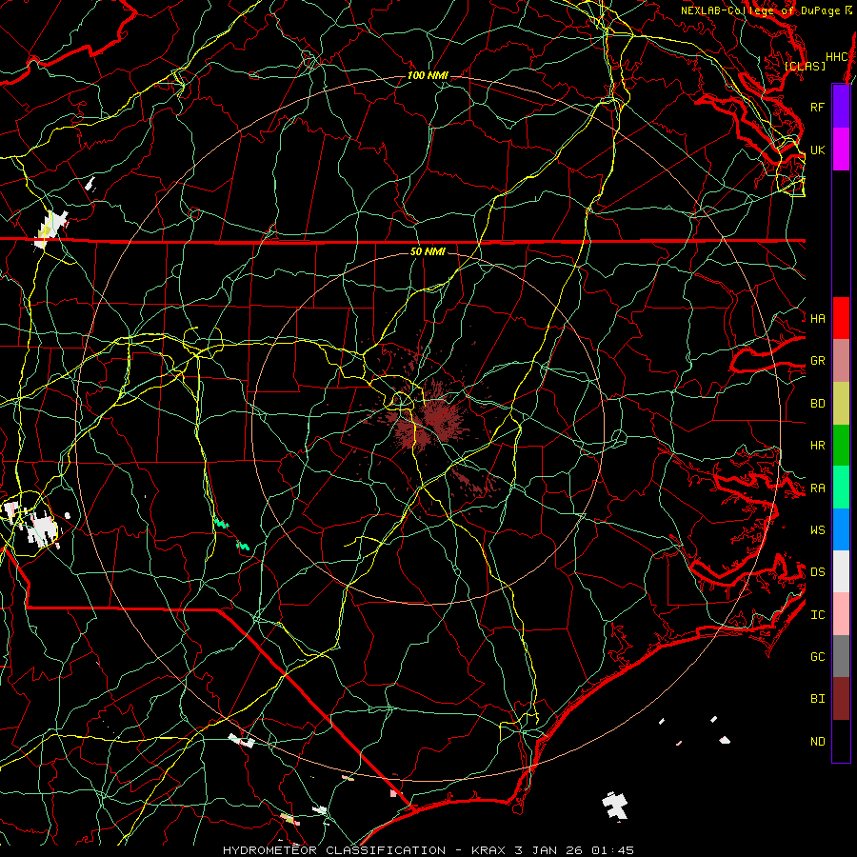The height and width of the screenshot is (857, 857).
Task: Click the [CLAS] units label
Action: coord(805,66)
